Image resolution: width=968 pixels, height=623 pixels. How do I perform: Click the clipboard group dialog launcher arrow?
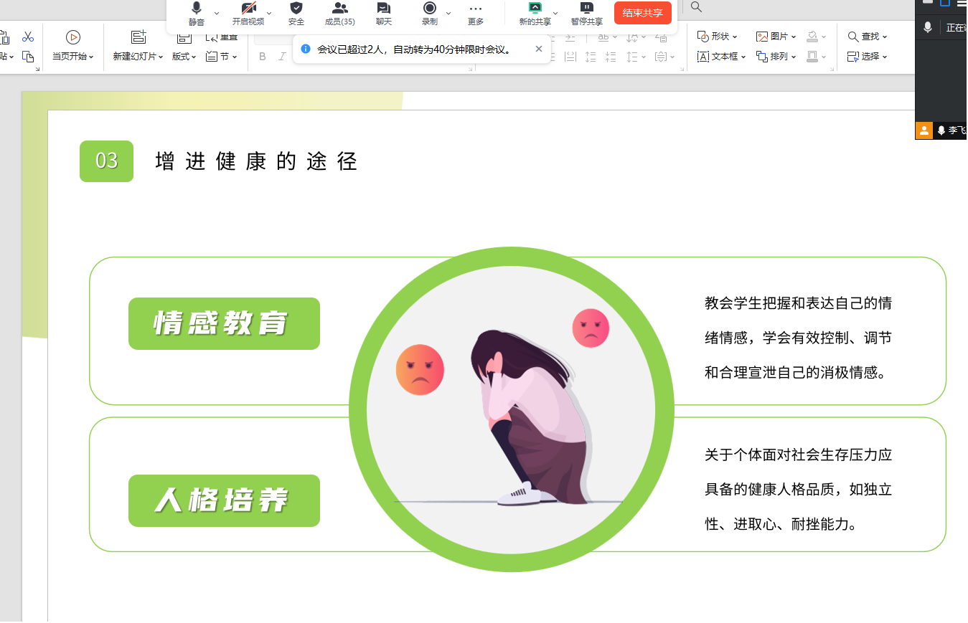point(37,69)
